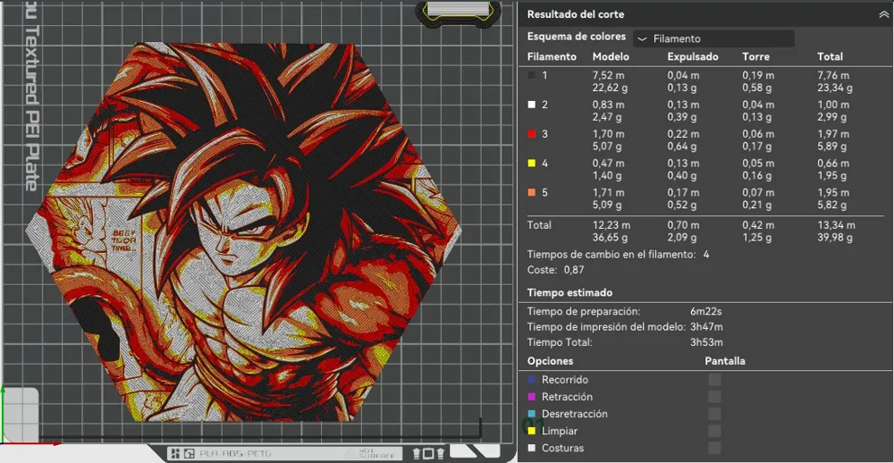Click the Total column header

click(x=831, y=56)
